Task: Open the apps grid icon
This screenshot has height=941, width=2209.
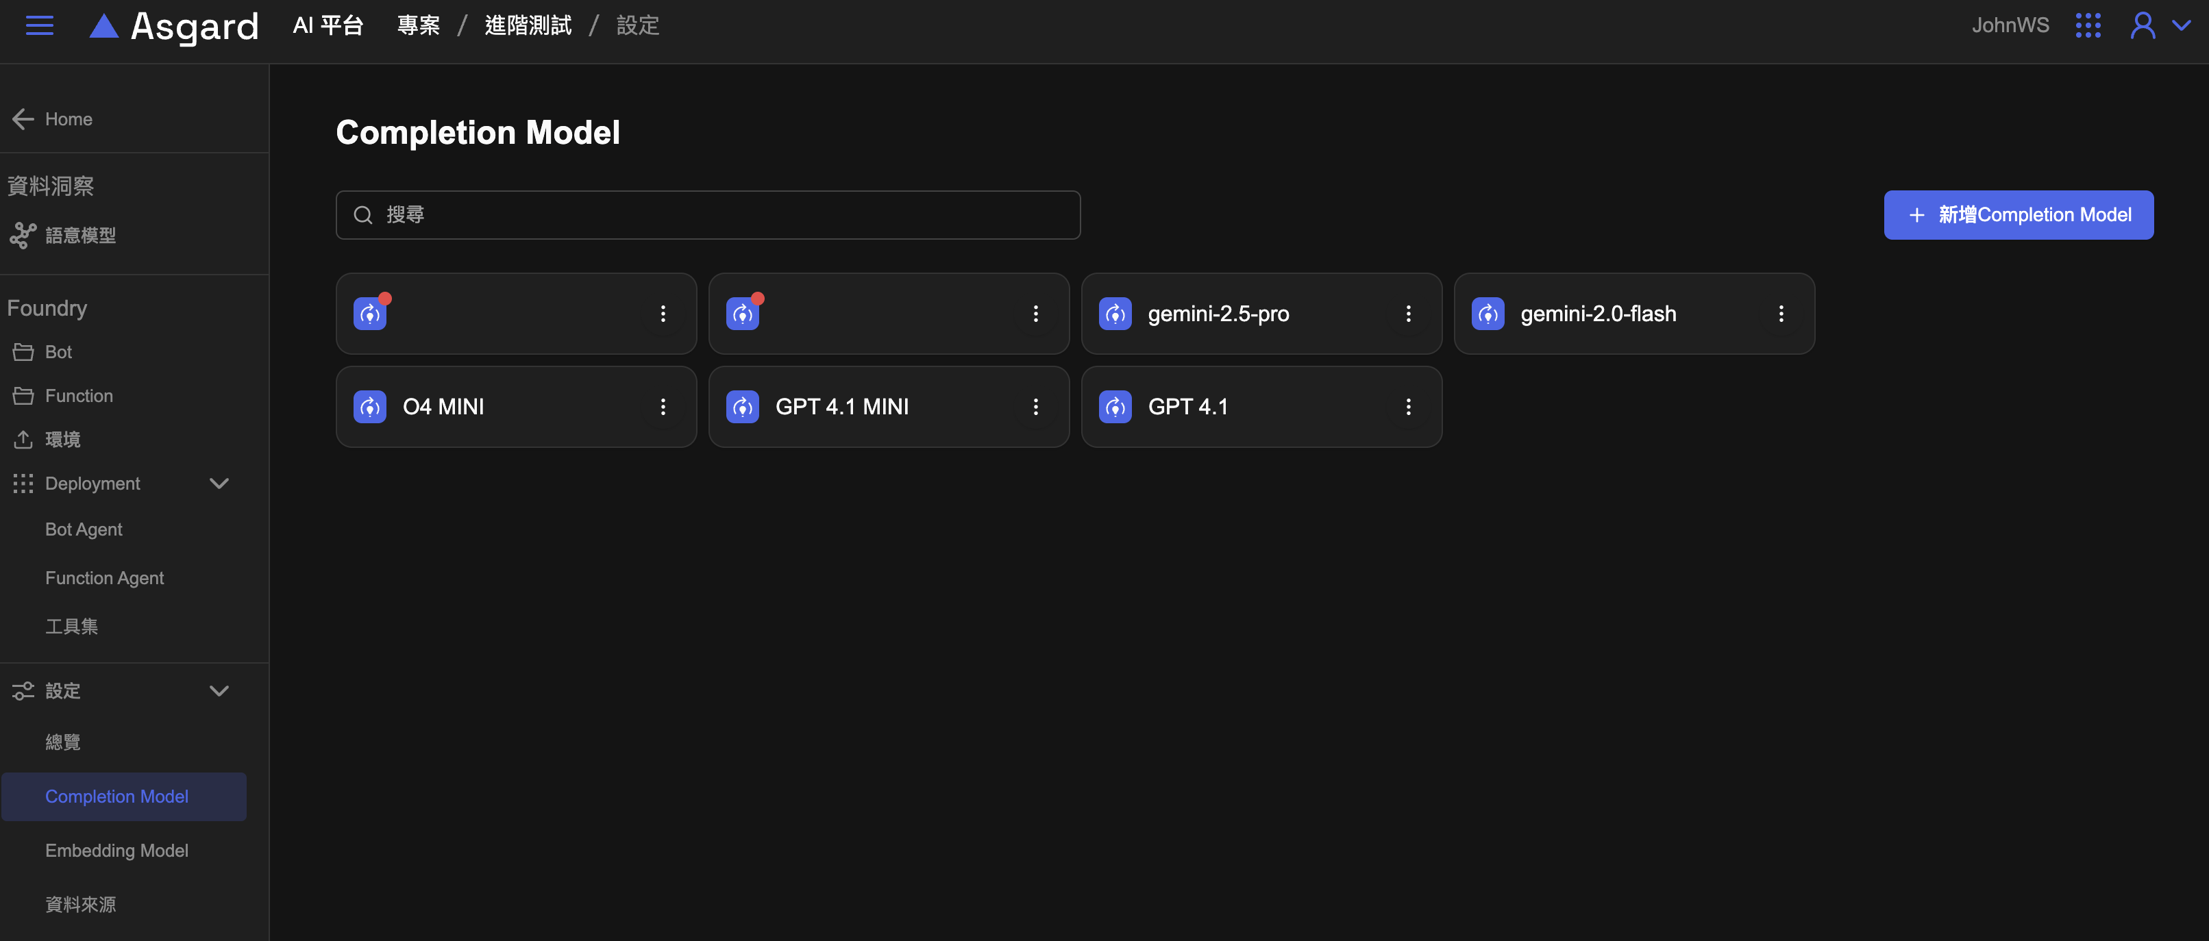Action: tap(2087, 26)
